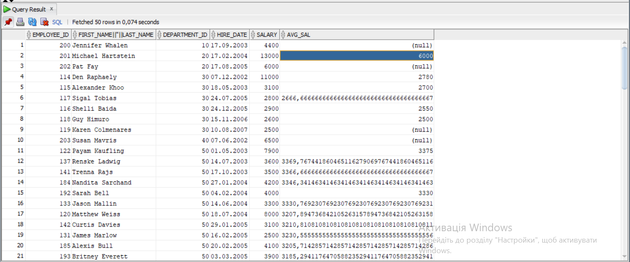Click the (null) AVG_SAL cell for Jennifer Whalen
Screen dimensions: 630x262
357,45
